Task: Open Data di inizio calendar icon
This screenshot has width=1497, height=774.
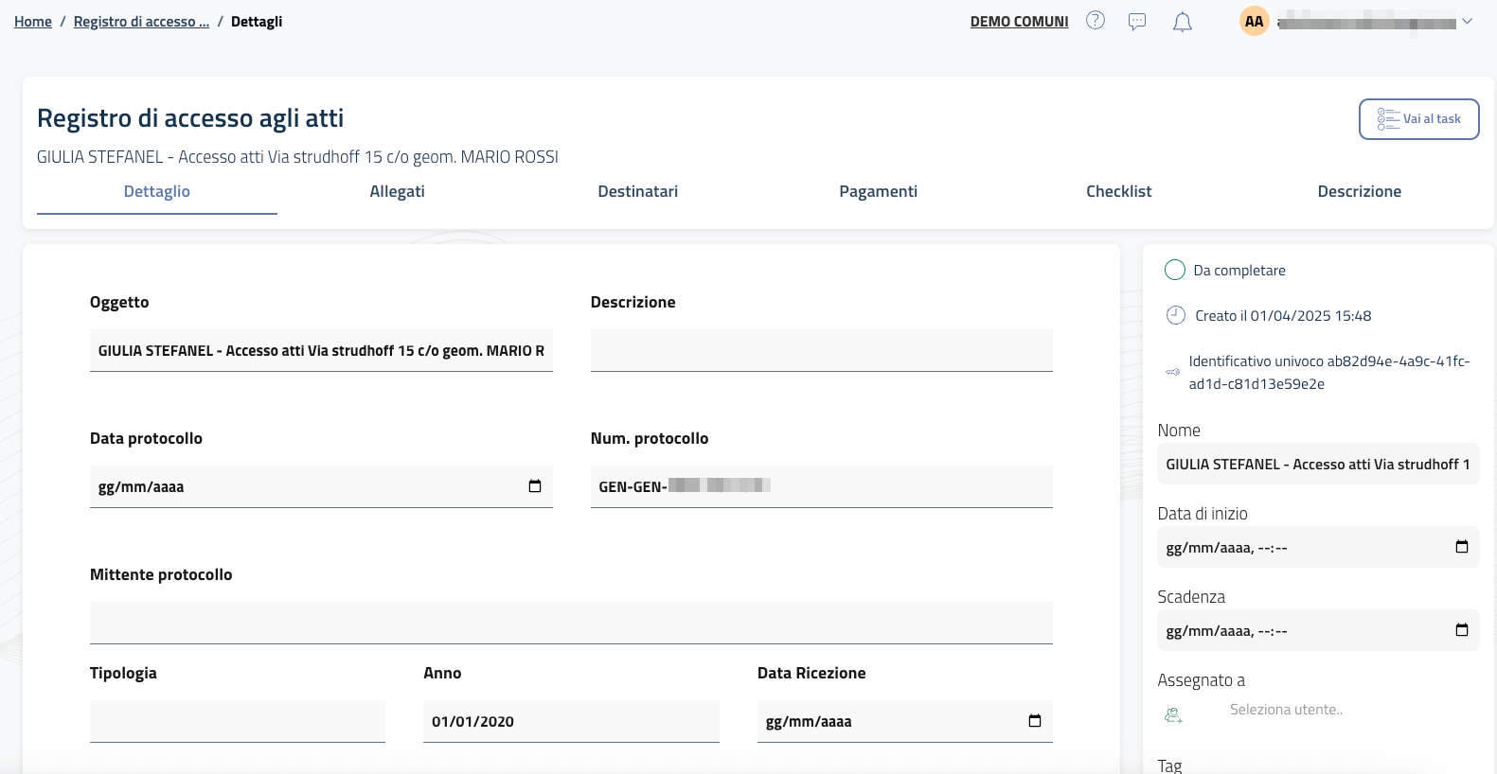Action: point(1461,547)
